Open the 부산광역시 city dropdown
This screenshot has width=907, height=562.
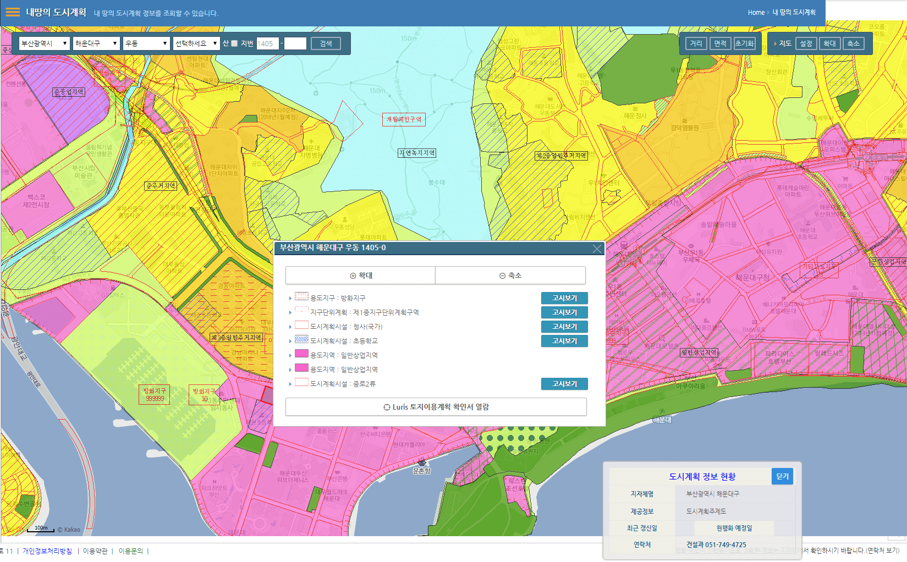[44, 43]
